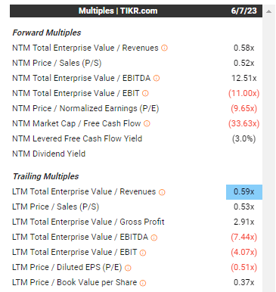
Task: Open info icon for LTM Enterprise Value / EBITDA
Action: [154, 238]
